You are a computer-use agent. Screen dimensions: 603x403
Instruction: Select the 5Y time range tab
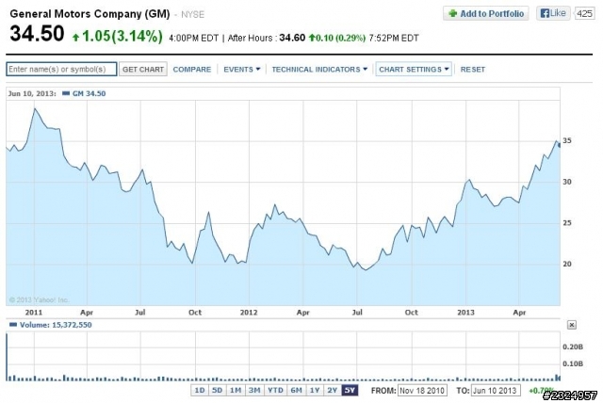tap(350, 391)
